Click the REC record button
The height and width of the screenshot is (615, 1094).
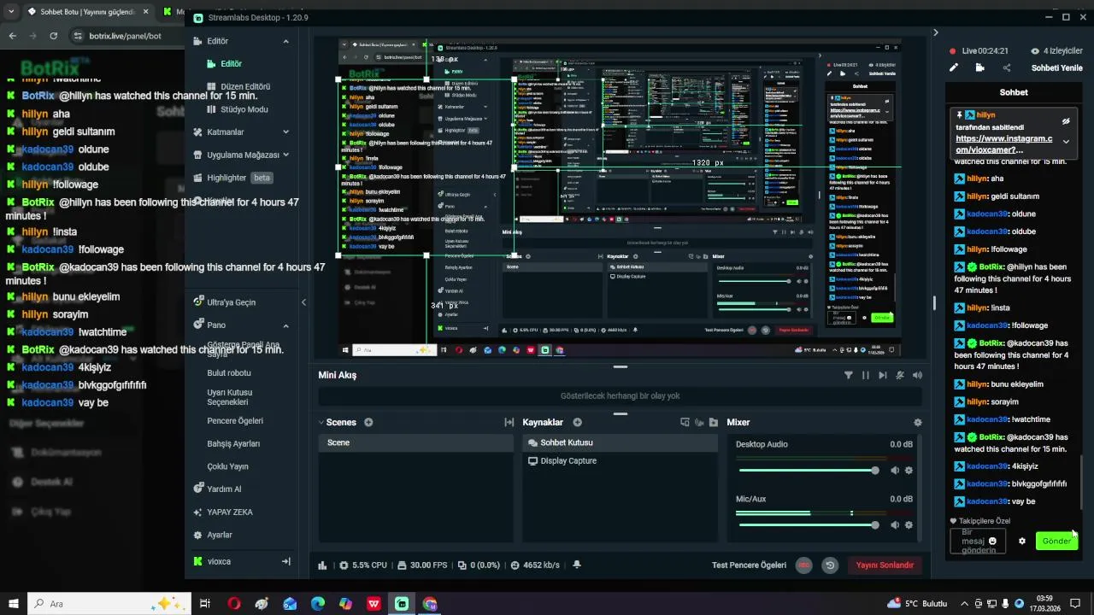point(803,565)
